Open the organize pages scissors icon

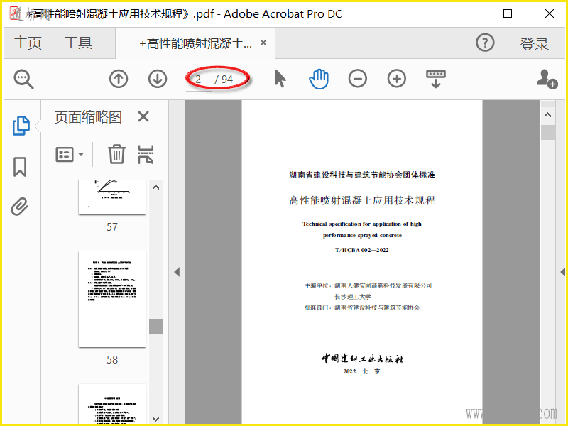[146, 154]
